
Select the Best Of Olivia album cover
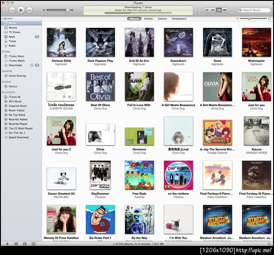(100, 87)
